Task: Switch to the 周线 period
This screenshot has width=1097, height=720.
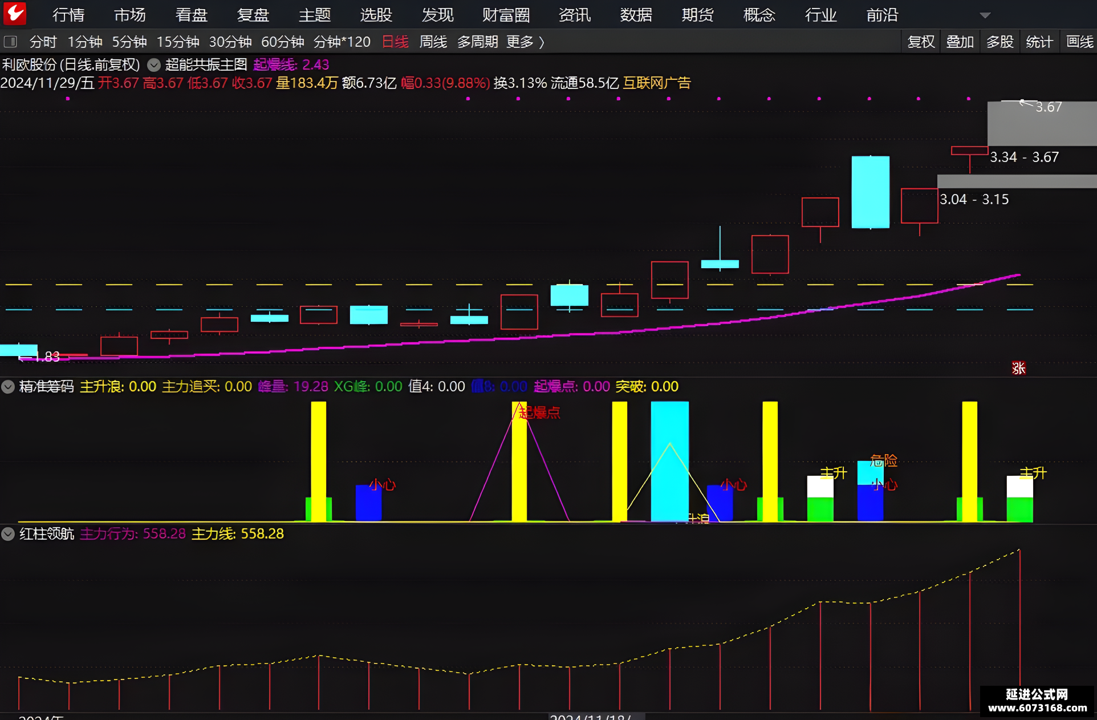Action: coord(433,42)
